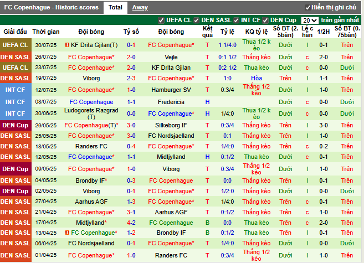Open Brondby IF* link dated 04/05/25
364x263 pixels.
[91, 181]
